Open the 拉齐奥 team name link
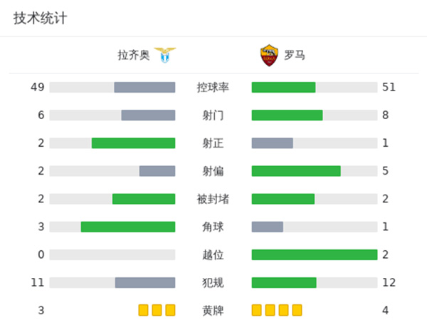The width and height of the screenshot is (427, 325). (x=134, y=55)
